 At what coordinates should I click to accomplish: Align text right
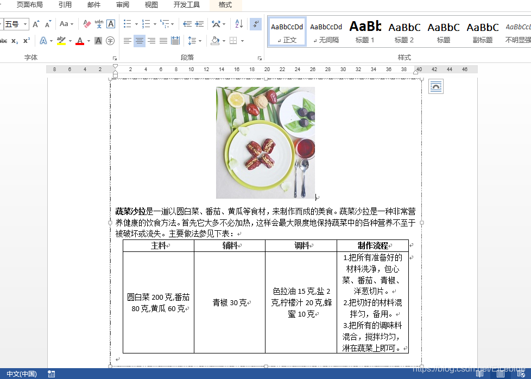coord(151,41)
